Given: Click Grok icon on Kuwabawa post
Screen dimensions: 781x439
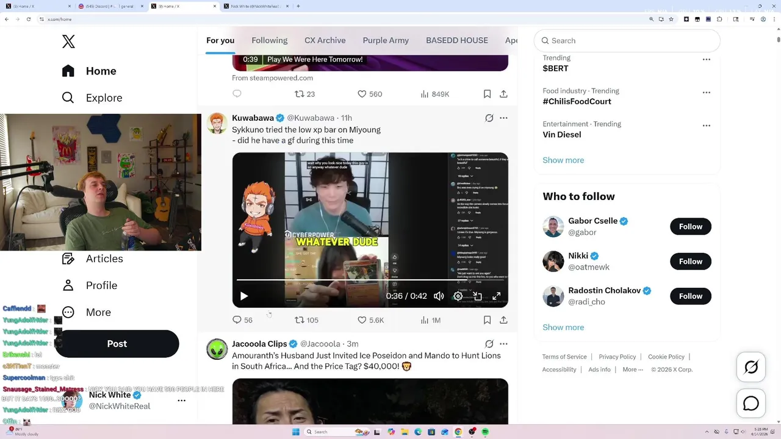Looking at the screenshot, I should pos(489,118).
